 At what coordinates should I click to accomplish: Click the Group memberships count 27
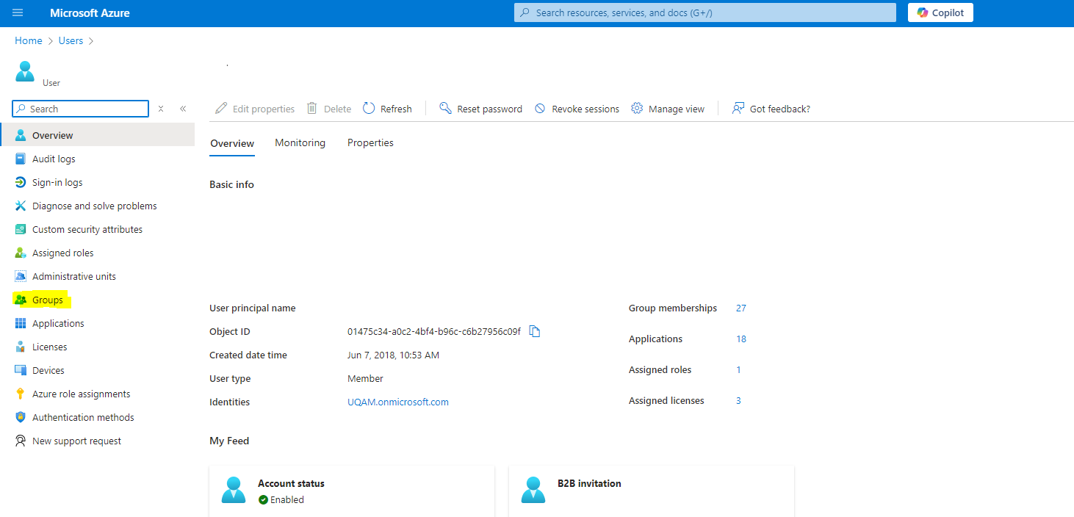pyautogui.click(x=740, y=308)
